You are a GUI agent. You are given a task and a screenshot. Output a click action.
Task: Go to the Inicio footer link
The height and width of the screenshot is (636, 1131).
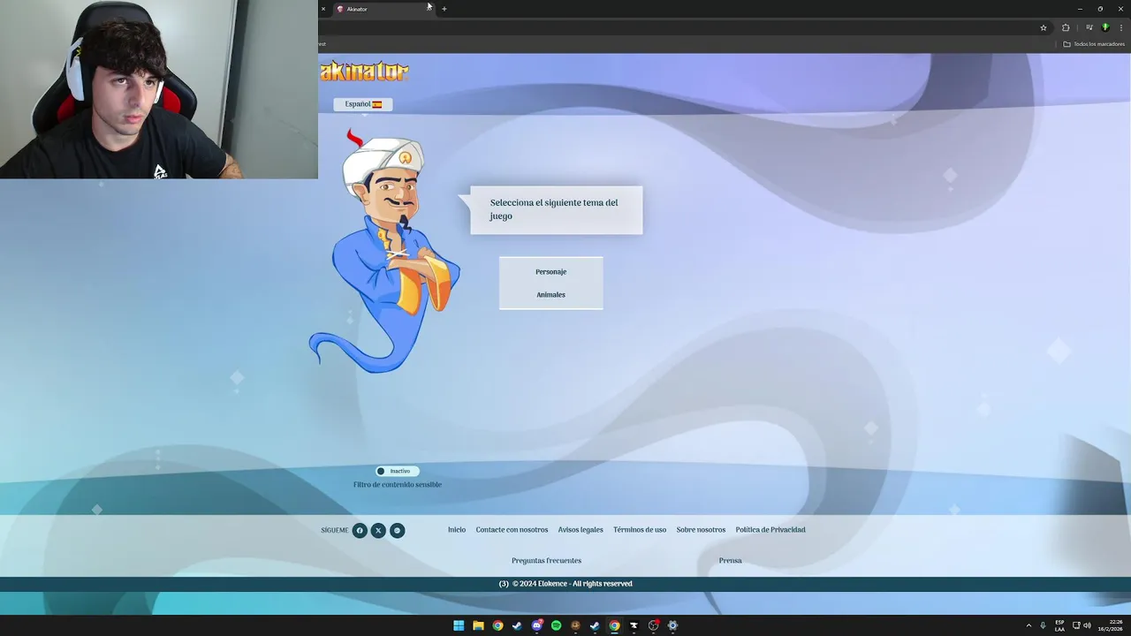[457, 530]
